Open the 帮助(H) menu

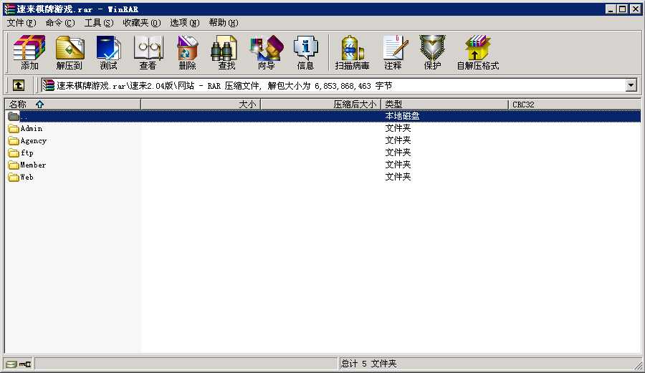[224, 23]
